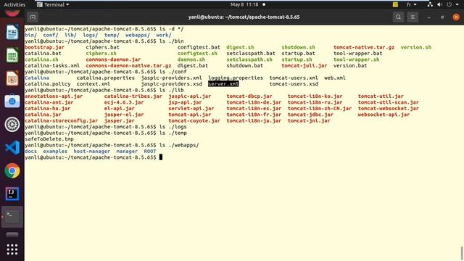This screenshot has height=261, width=464.
Task: Open IntelliJ IDEA from dock
Action: click(x=12, y=194)
